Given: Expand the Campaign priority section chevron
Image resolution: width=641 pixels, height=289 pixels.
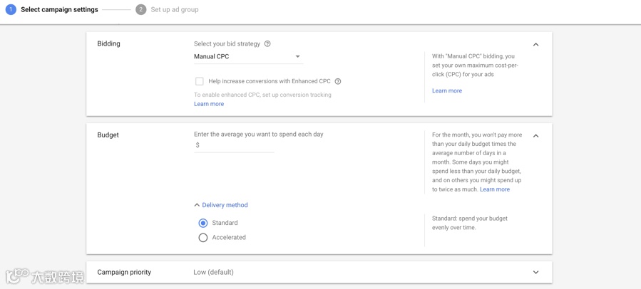Looking at the screenshot, I should 535,272.
